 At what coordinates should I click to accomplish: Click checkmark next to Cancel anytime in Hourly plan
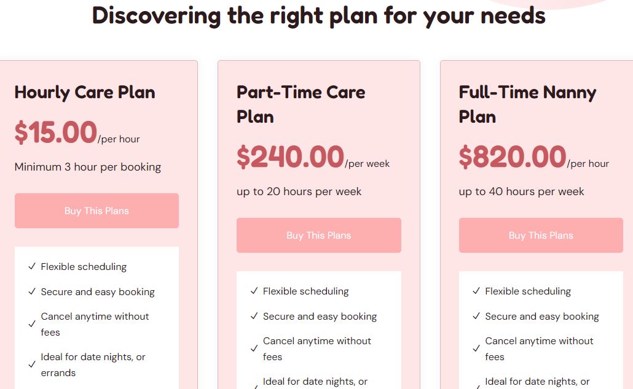(31, 325)
